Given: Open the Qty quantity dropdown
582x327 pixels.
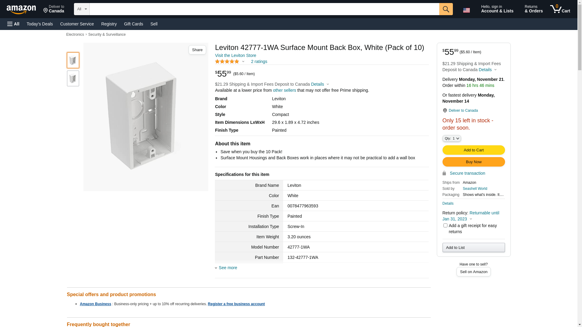Looking at the screenshot, I should pos(451,138).
